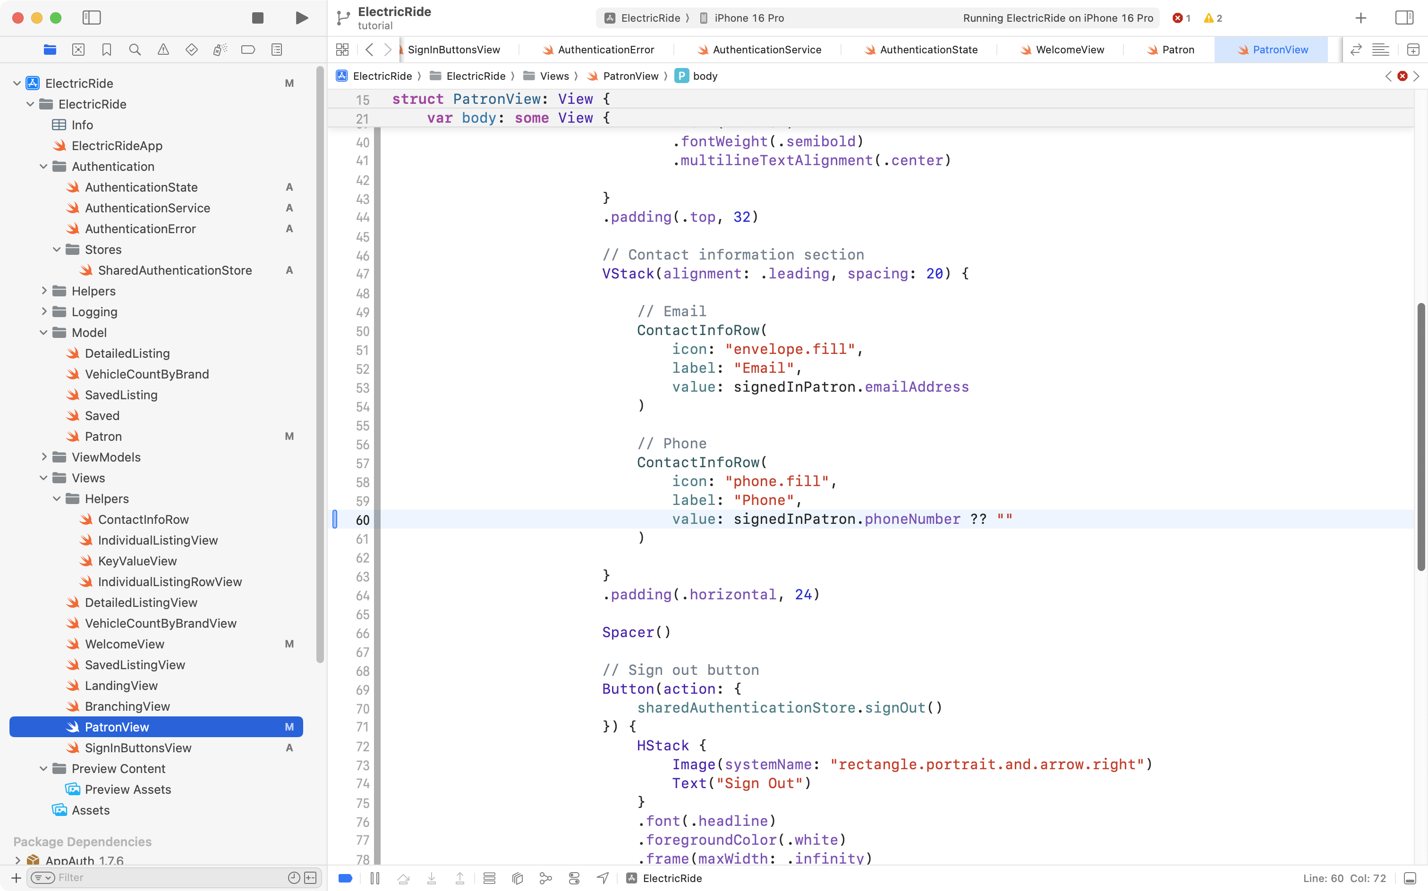
Task: Select the Breakpoint navigator icon
Action: pos(248,50)
